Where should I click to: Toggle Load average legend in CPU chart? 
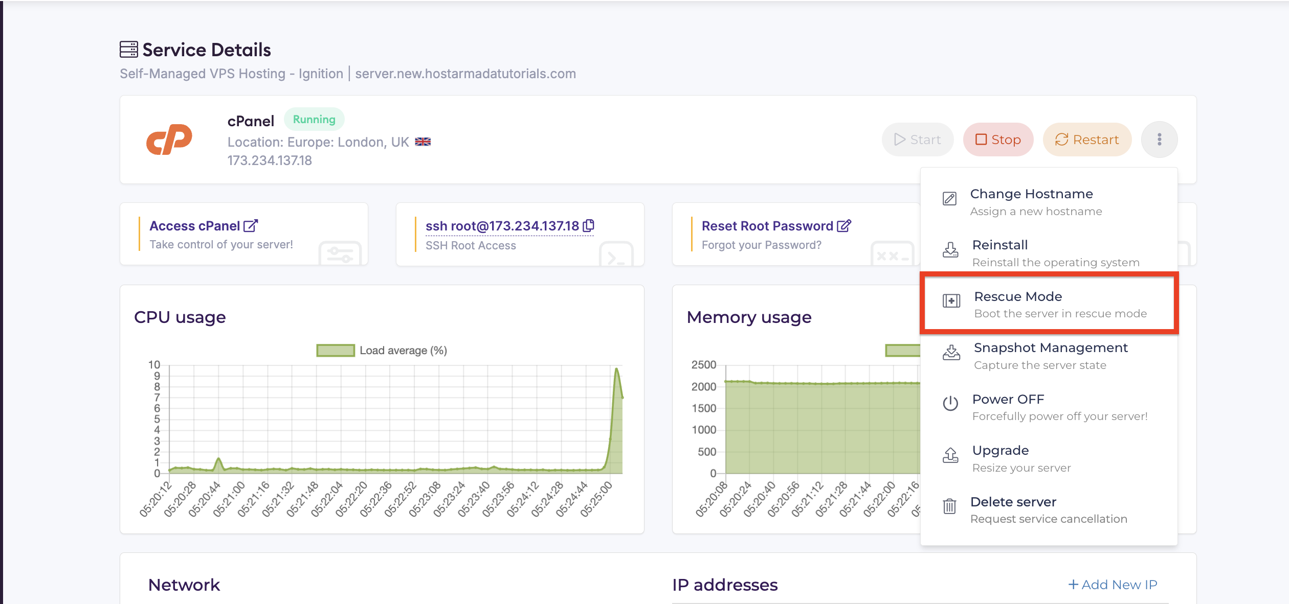pos(336,351)
